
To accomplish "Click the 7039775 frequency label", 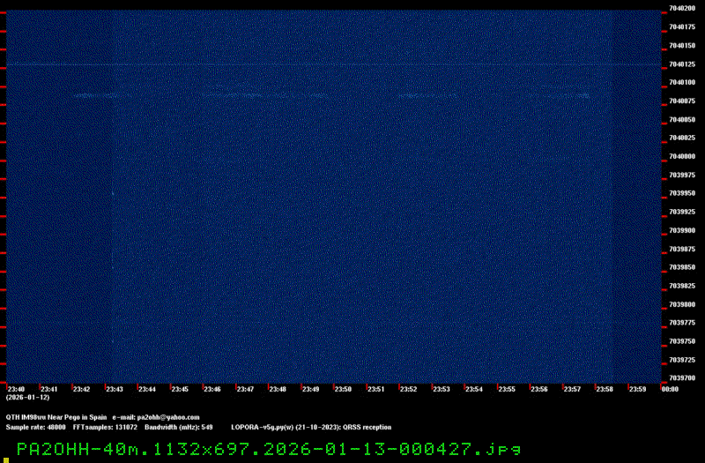I will pos(682,323).
